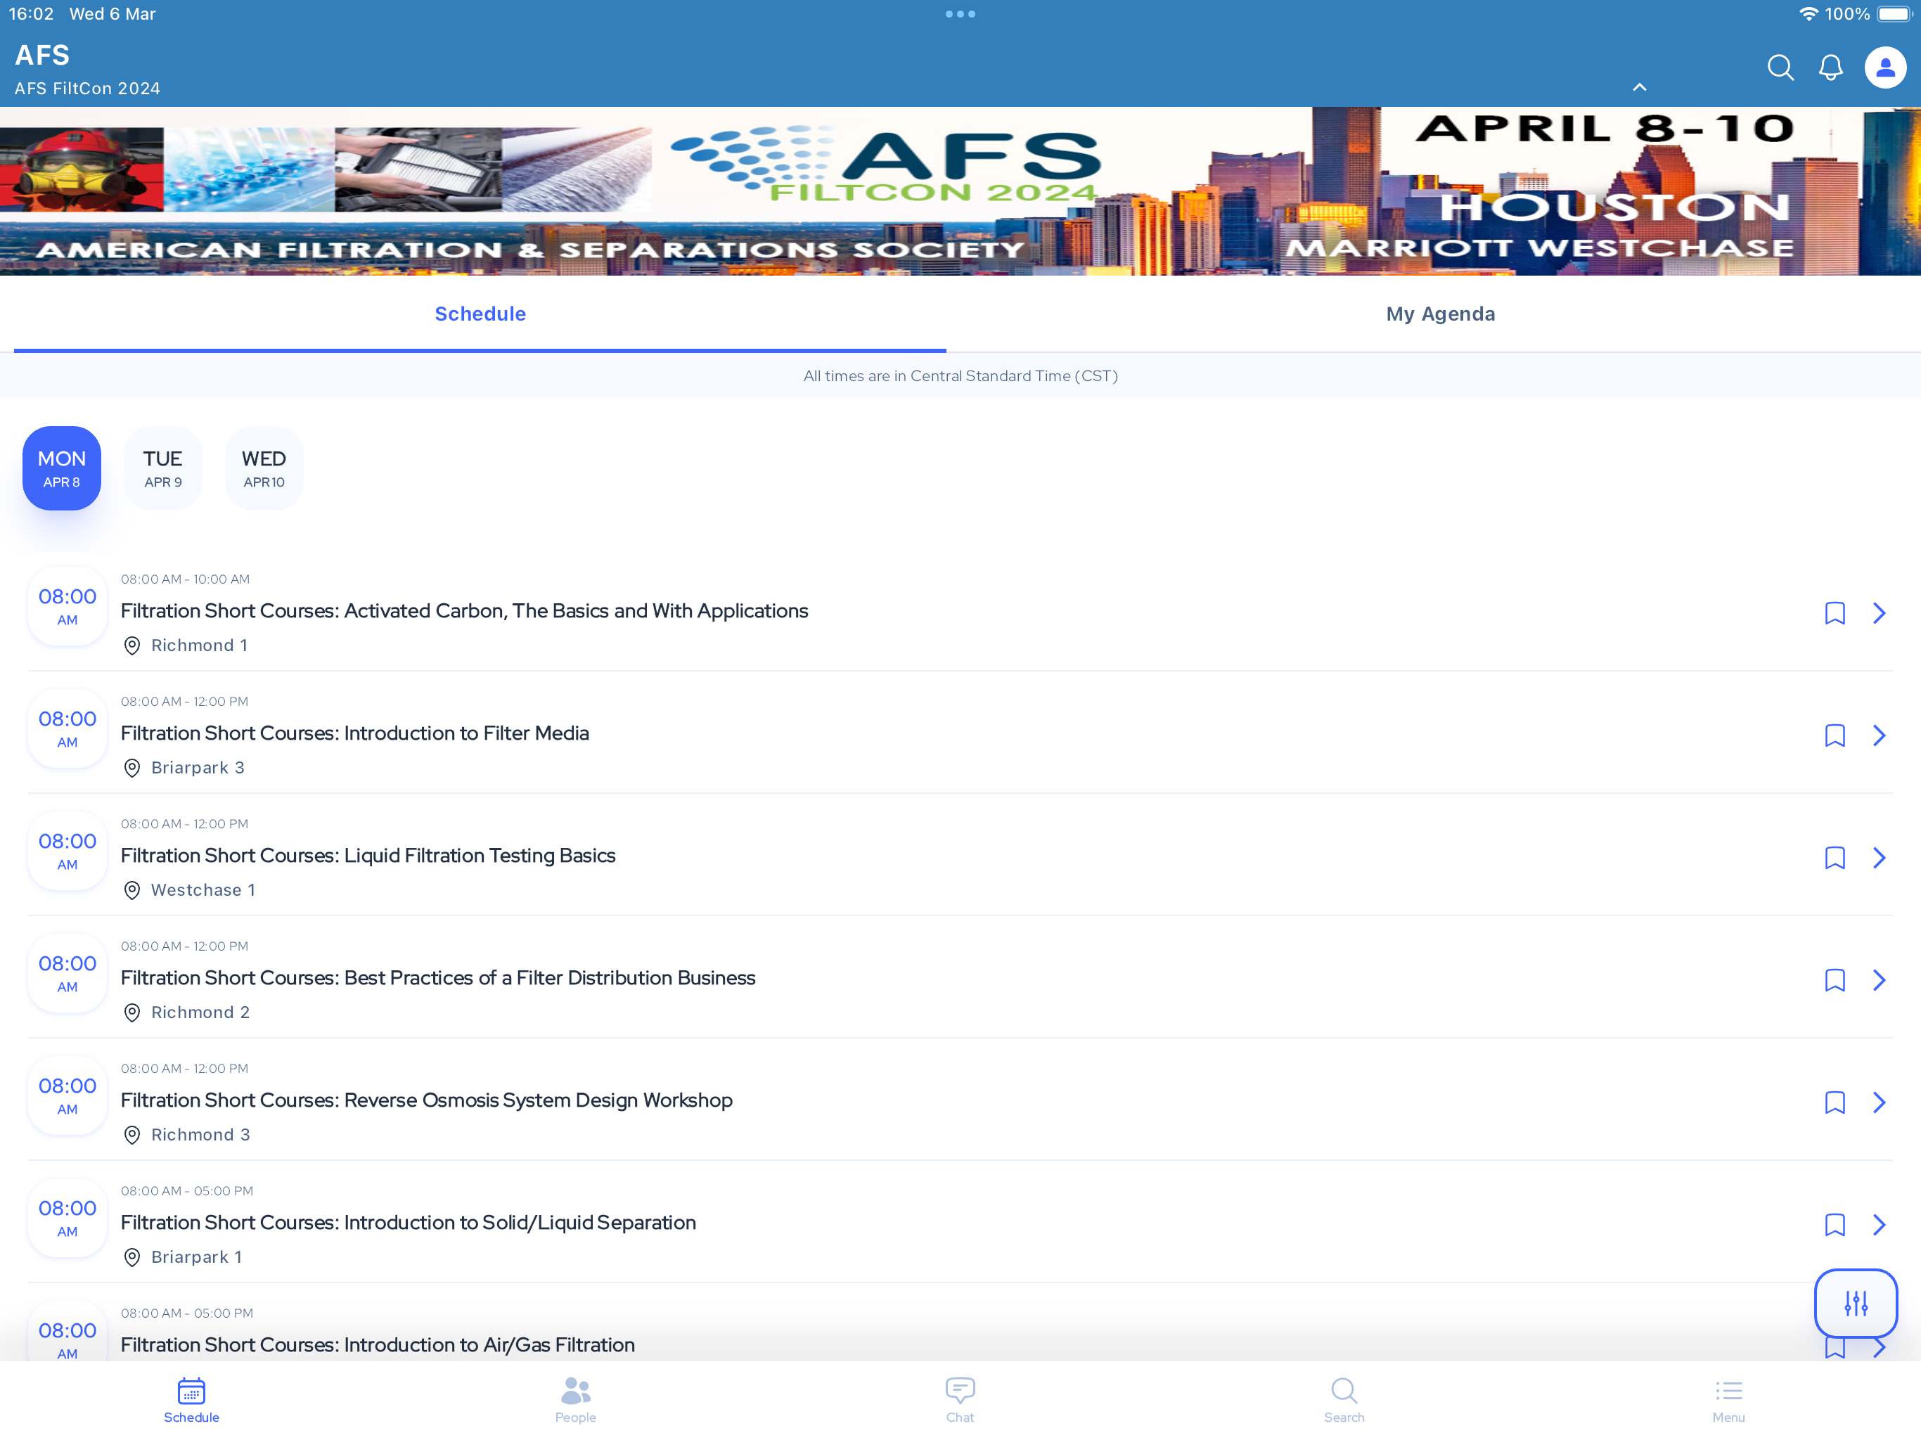Click the Westchase 1 location label
1921x1440 pixels.
click(x=203, y=890)
